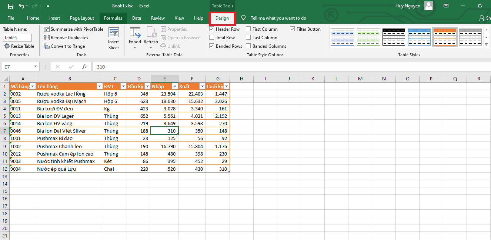Toggle the Filter Button checkbox
Screen dimensions: 491x240
[x=293, y=29]
